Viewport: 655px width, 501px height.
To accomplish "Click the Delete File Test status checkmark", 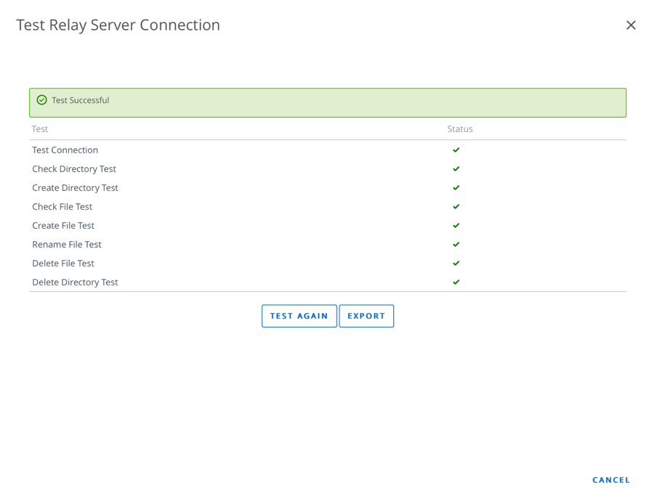I will pos(456,264).
